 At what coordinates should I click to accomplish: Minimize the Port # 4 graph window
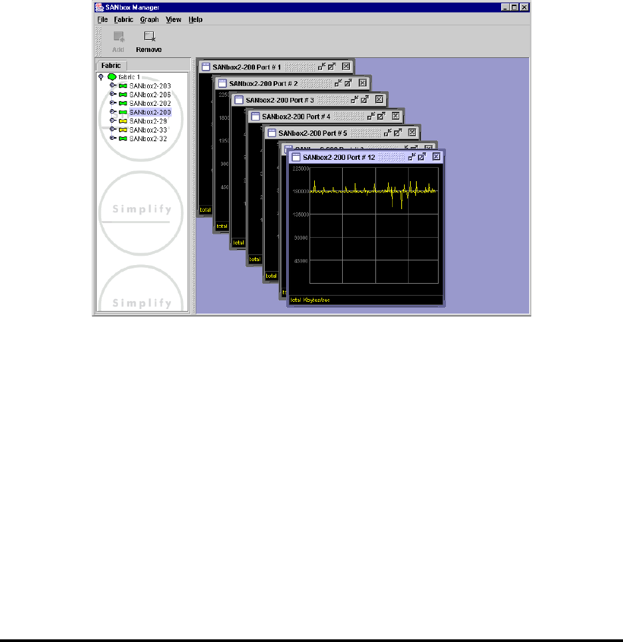371,117
